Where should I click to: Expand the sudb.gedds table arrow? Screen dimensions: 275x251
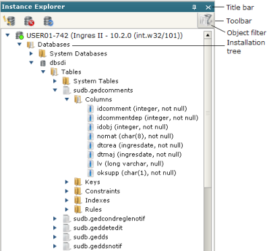coord(55,237)
